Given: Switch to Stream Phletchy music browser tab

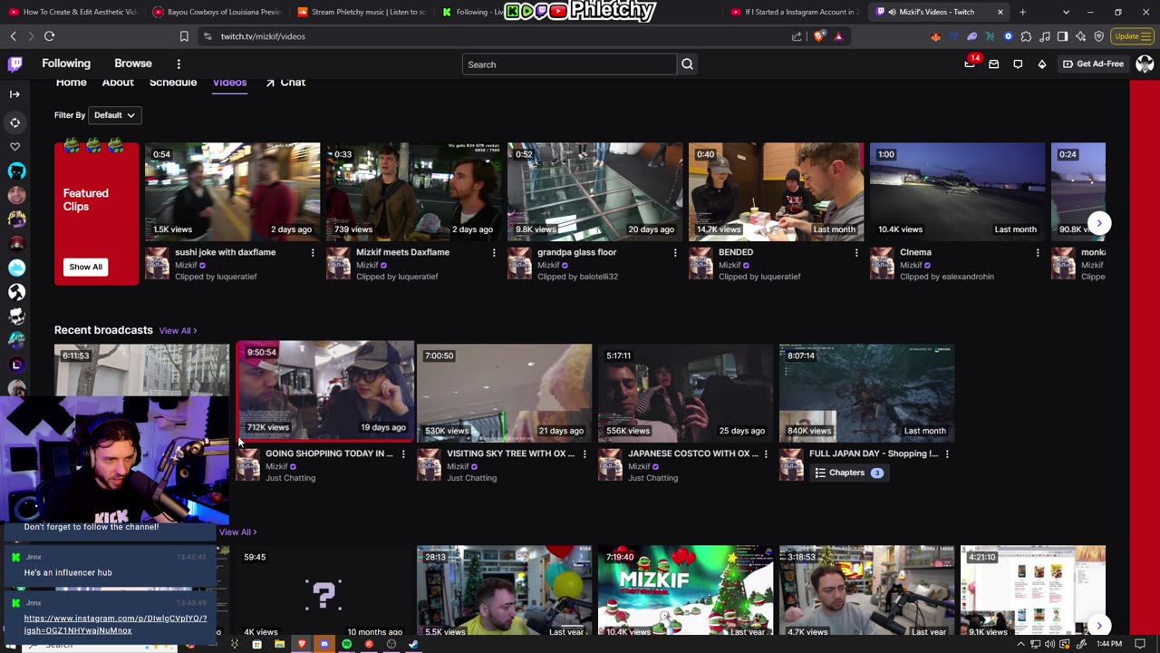Looking at the screenshot, I should pos(360,12).
